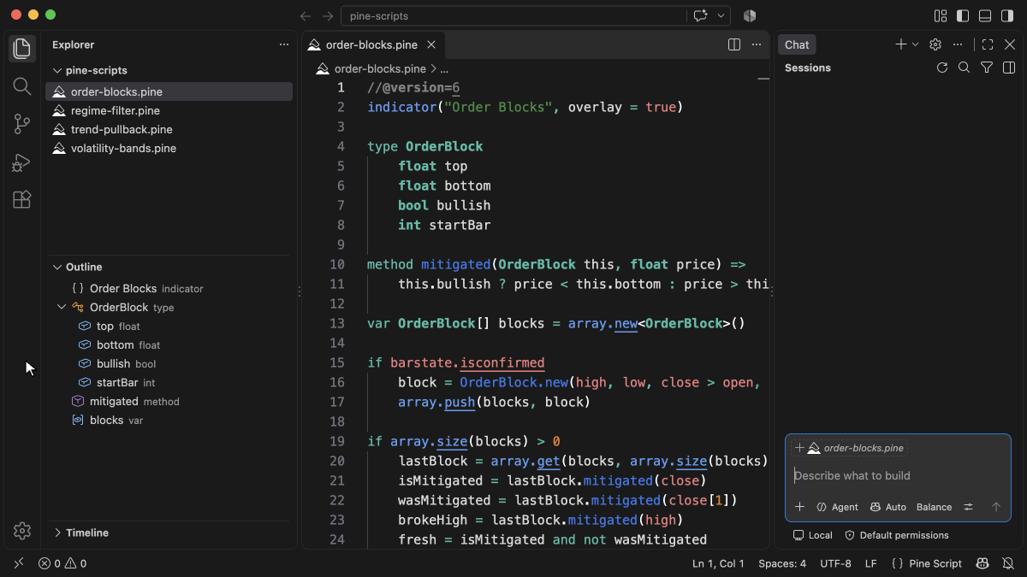
Task: Open the Run and Debug view
Action: 22,162
